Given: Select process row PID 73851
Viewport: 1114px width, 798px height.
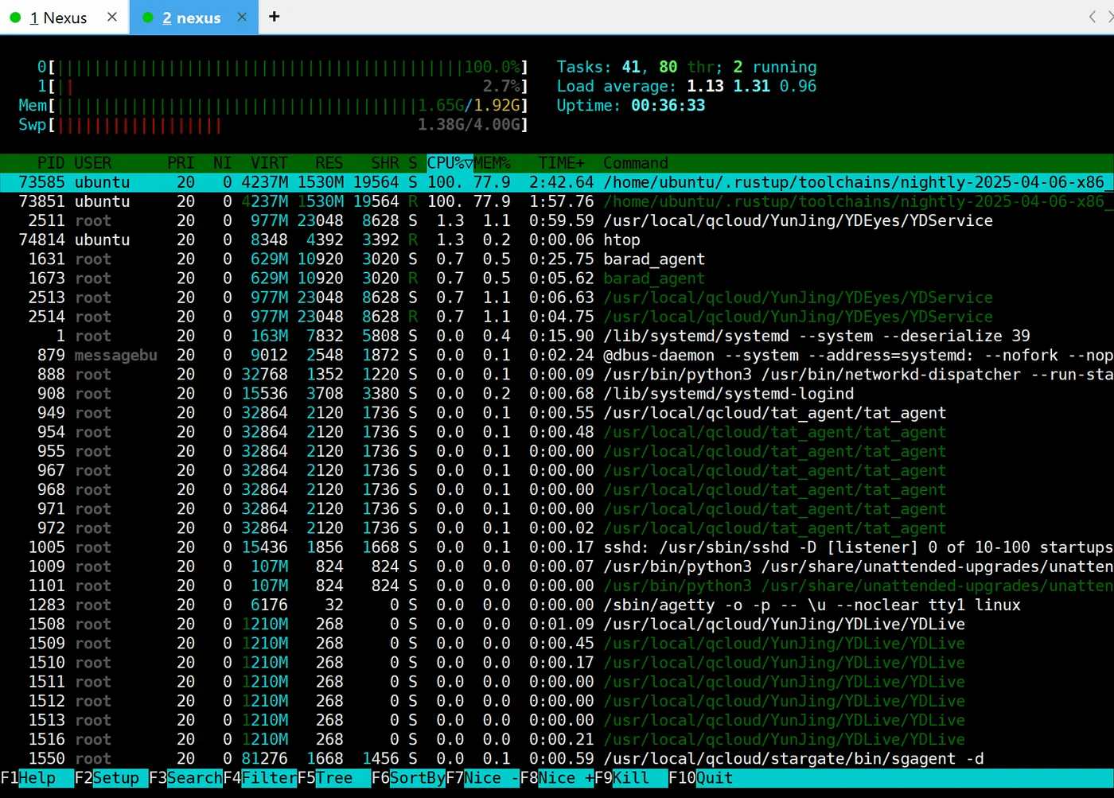Looking at the screenshot, I should coord(557,201).
